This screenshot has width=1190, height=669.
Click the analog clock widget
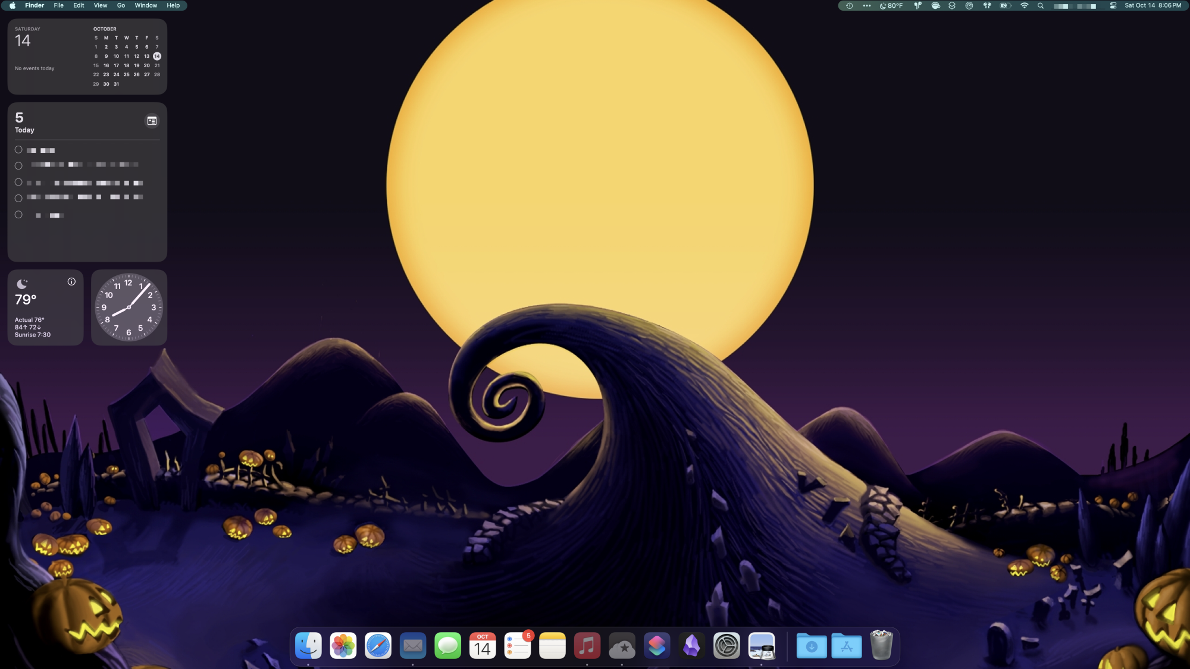[129, 307]
